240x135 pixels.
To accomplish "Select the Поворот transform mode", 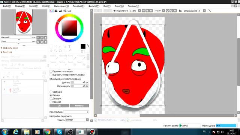I will (51, 102).
